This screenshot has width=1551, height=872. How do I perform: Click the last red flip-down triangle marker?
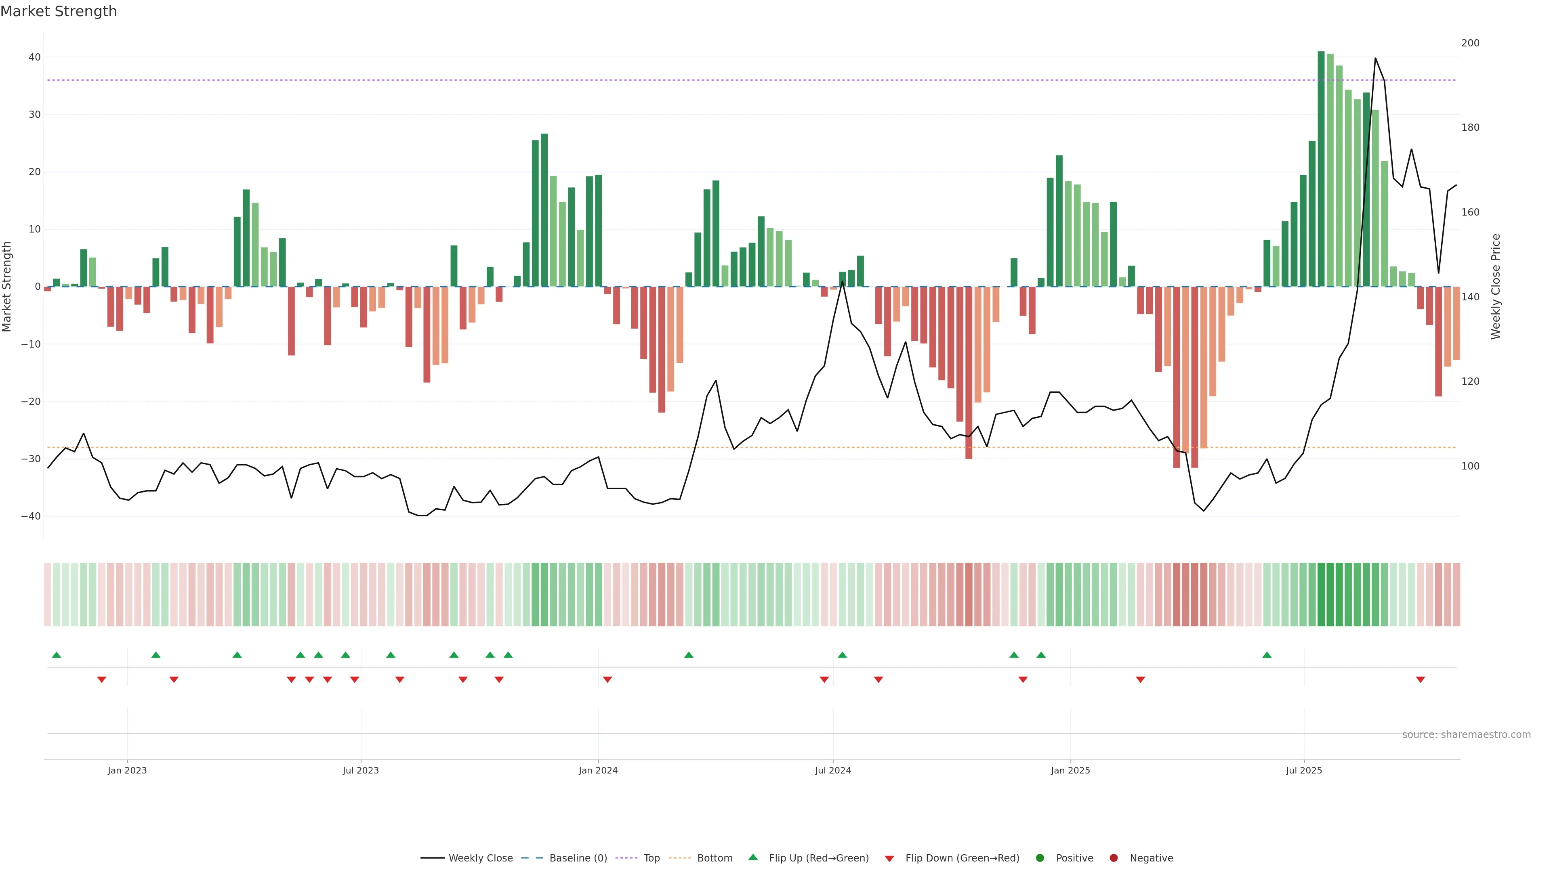(1421, 679)
